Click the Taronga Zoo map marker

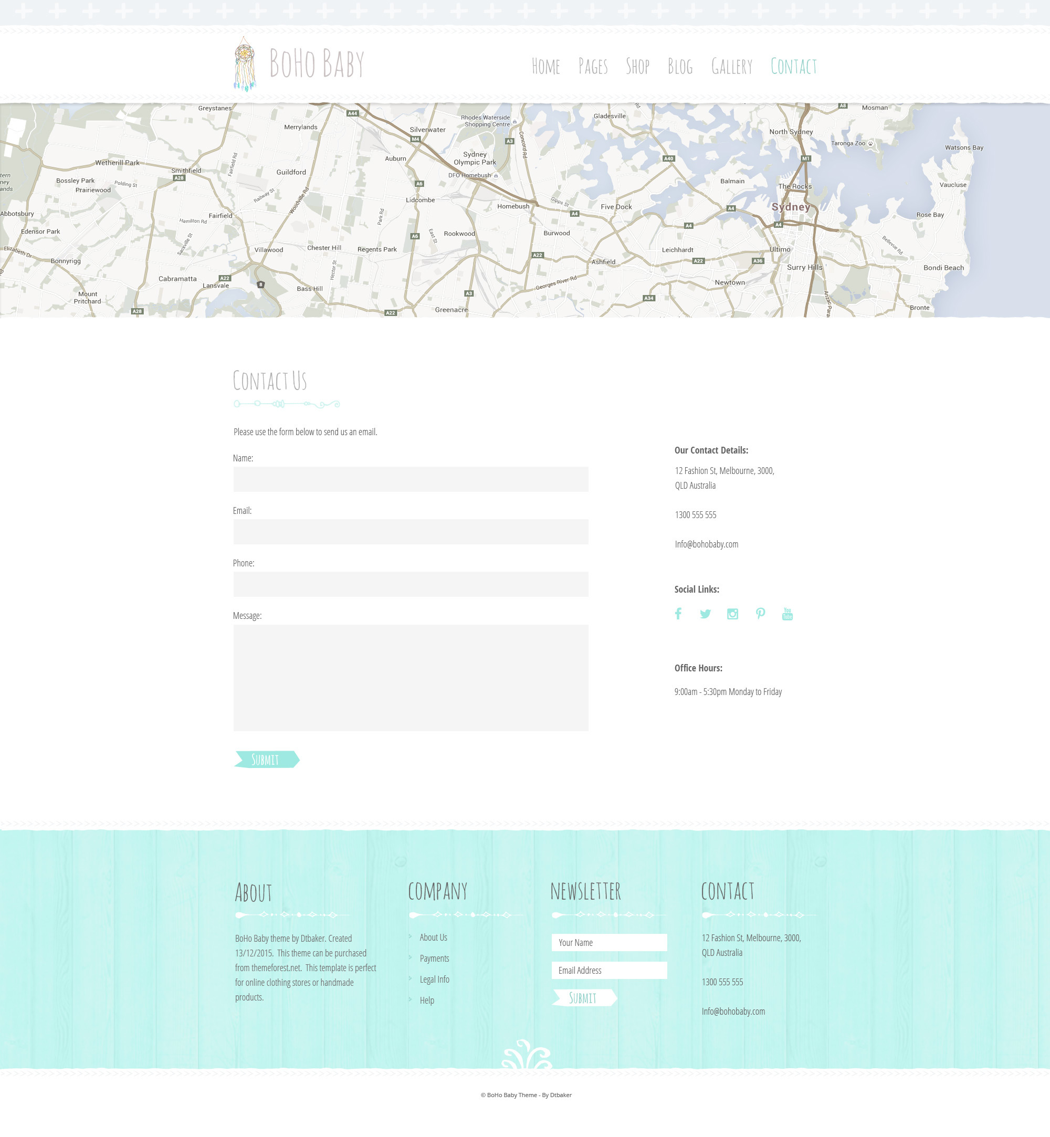click(x=870, y=144)
